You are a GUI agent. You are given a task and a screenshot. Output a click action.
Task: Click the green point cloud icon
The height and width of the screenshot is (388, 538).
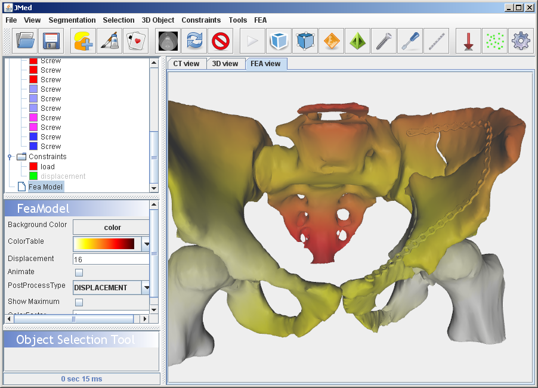(494, 41)
